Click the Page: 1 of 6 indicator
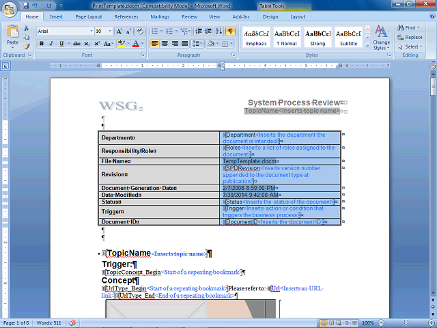Viewport: 437px width, 328px height. (16, 323)
